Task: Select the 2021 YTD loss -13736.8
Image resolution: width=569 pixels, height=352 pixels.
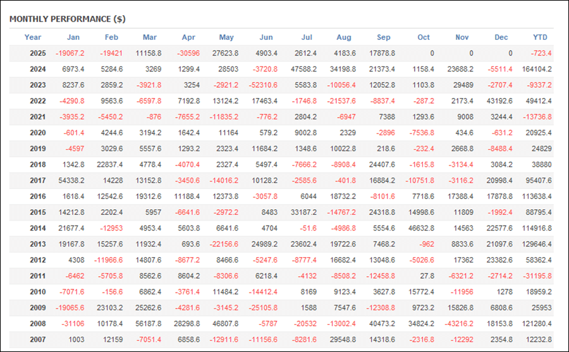Action: point(536,116)
